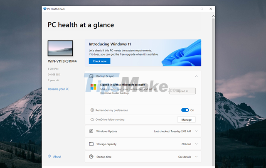Click the 240 GB SSD text
266x168 pixels.
(54, 75)
